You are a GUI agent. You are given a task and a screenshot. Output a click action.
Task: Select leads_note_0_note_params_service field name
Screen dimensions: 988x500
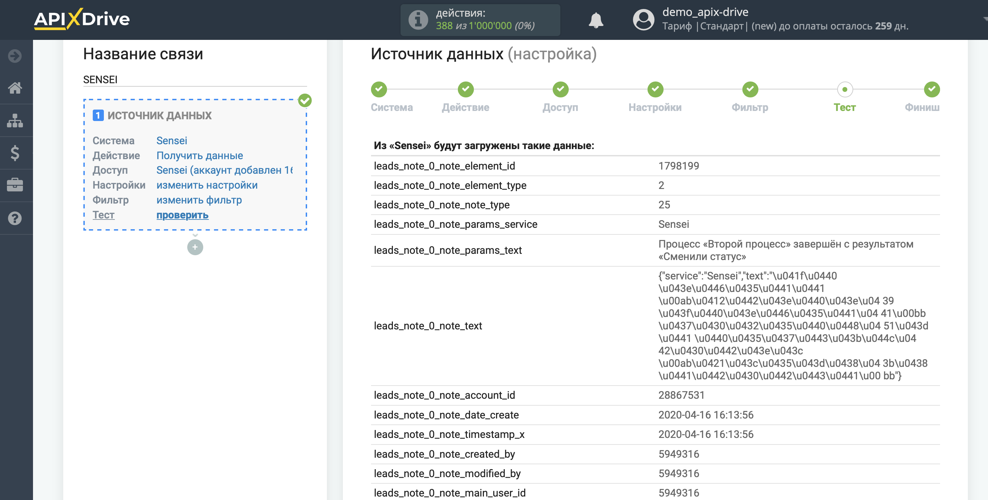click(455, 224)
